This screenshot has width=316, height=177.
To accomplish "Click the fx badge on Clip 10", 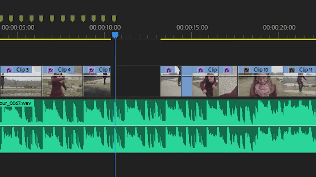I will (246, 70).
